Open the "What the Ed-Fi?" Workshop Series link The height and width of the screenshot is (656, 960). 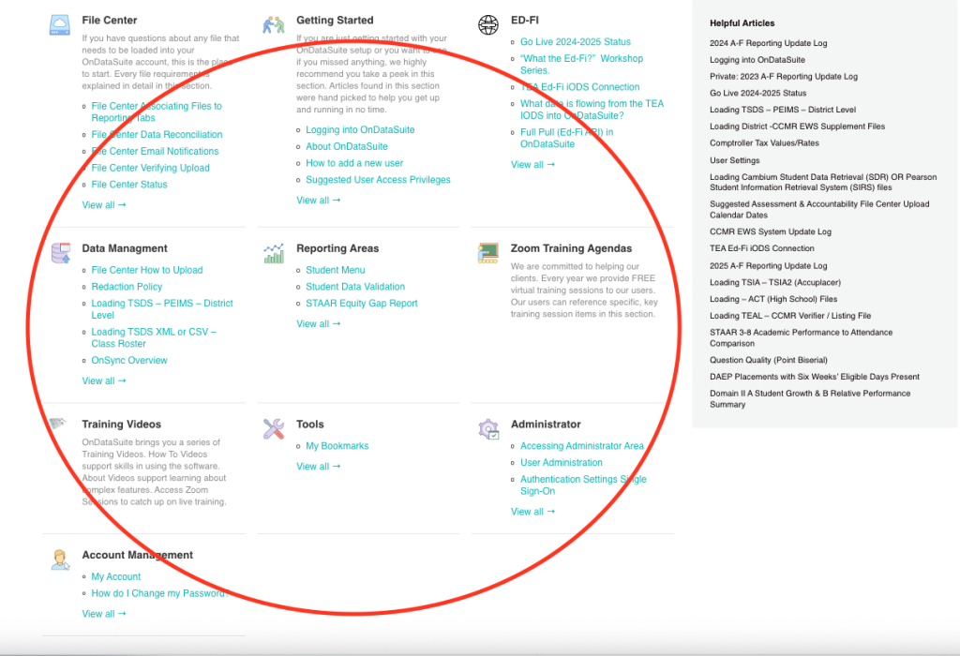581,65
